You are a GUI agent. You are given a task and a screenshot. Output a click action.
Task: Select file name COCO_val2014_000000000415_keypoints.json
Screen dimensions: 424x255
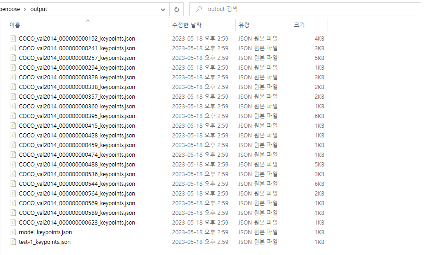(77, 126)
